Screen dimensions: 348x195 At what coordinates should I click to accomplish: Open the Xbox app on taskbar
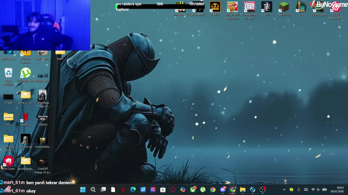[x=193, y=190]
